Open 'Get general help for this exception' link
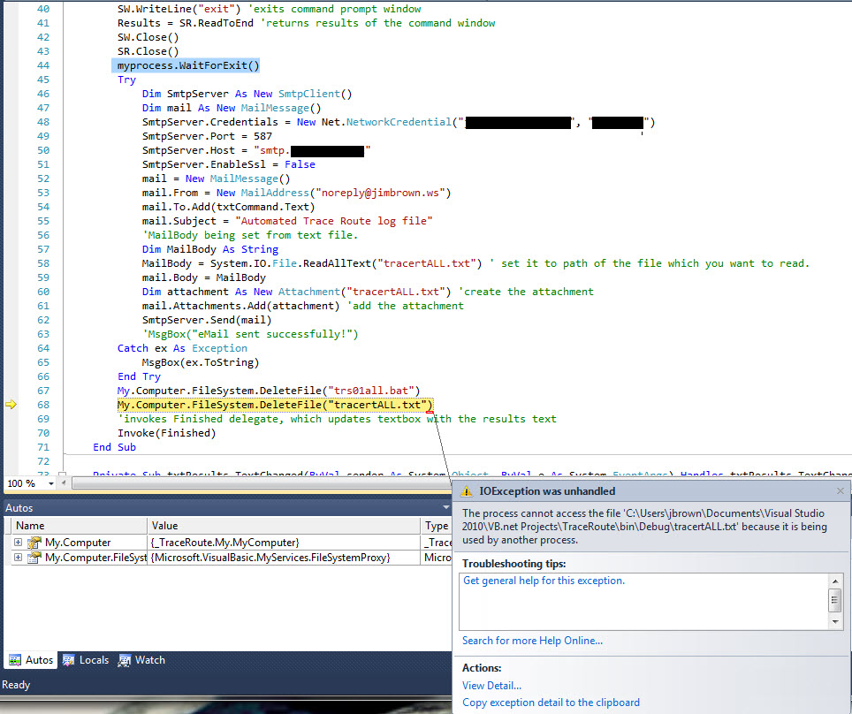Screen dimensions: 852x714 tap(544, 581)
